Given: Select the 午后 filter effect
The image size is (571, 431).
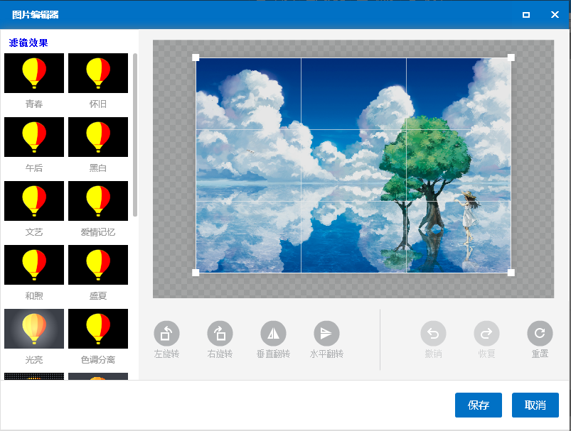Looking at the screenshot, I should click(x=34, y=137).
